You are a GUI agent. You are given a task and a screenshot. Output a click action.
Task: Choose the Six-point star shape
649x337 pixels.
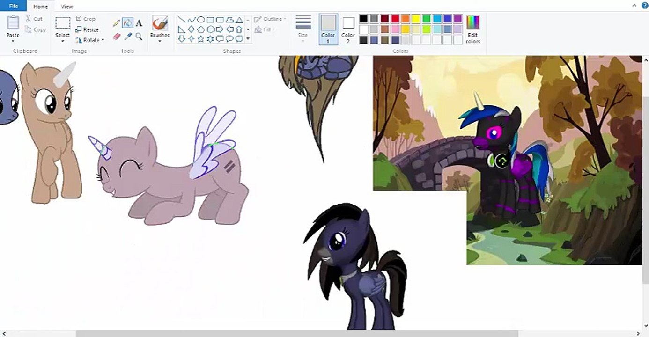pos(210,38)
